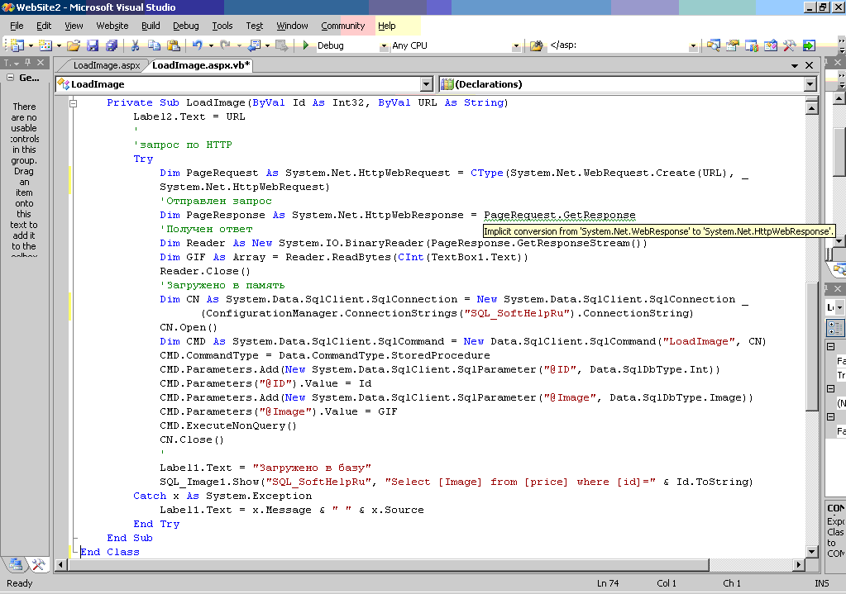Open the Navigate Backward dropdown arrow

pos(267,45)
